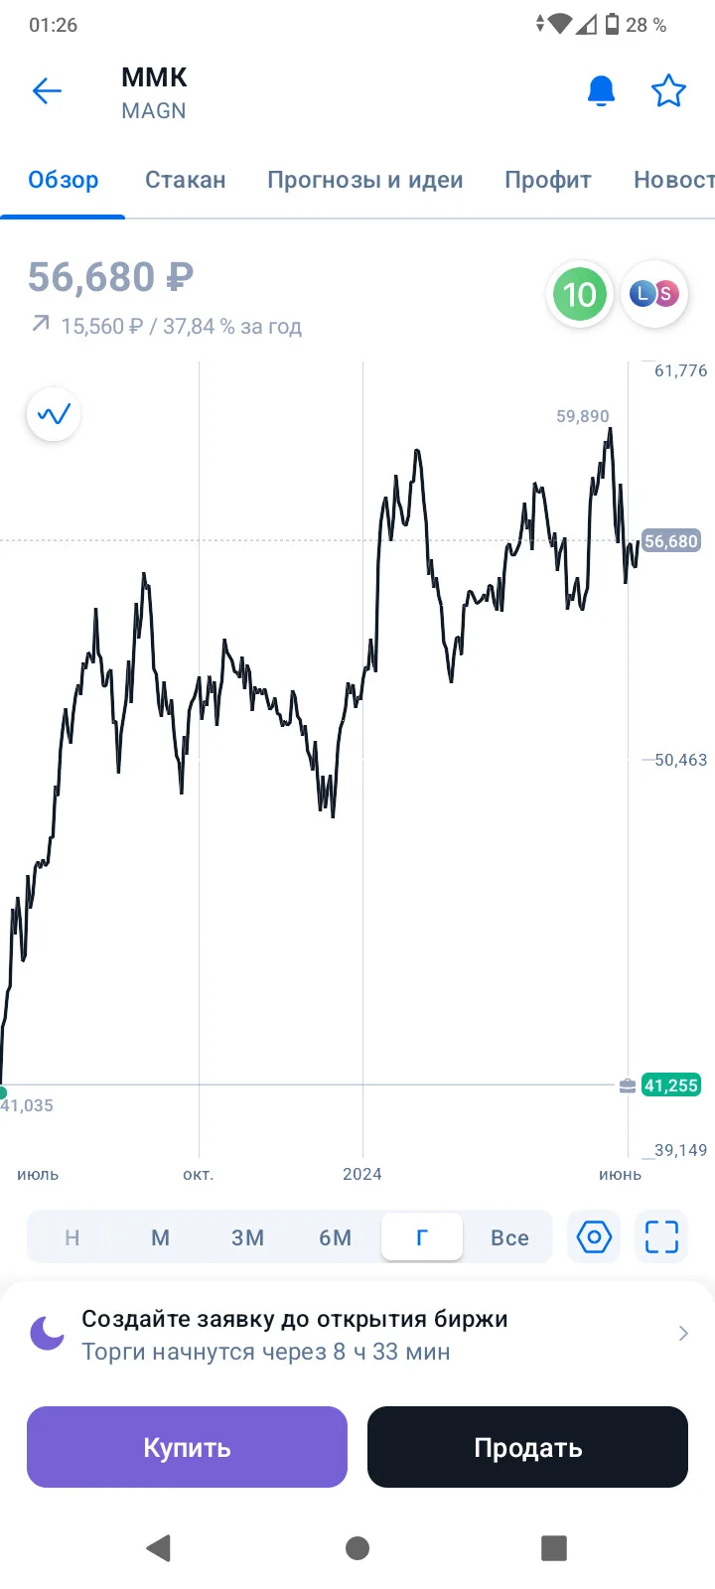Select the Все chart range
Image resolution: width=715 pixels, height=1589 pixels.
point(509,1237)
